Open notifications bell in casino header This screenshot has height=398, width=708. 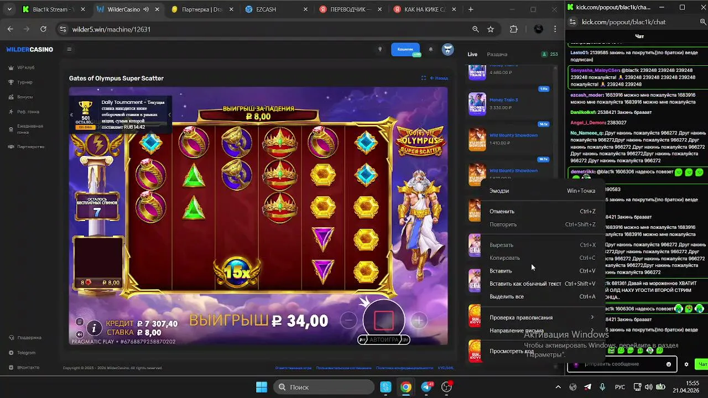click(x=430, y=49)
